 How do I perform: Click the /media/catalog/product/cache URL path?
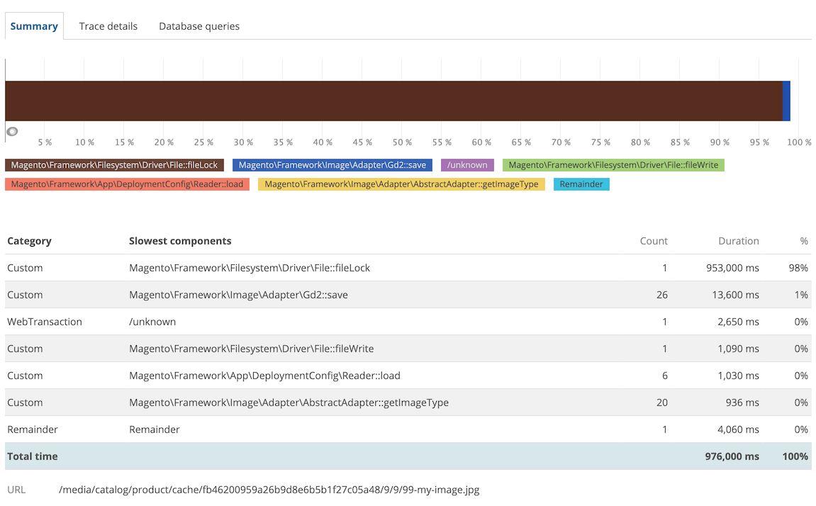click(x=269, y=490)
